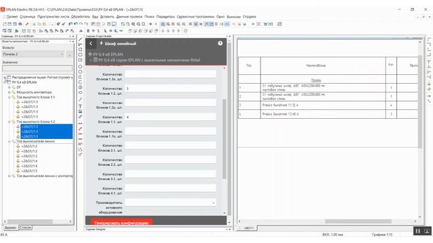The height and width of the screenshot is (243, 433).
Task: Click the drawing area's horizontal scrollbar thumb
Action: (358, 221)
